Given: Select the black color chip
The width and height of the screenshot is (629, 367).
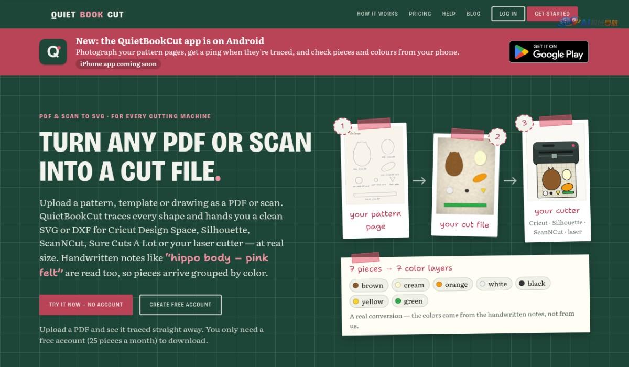Looking at the screenshot, I should tap(533, 283).
